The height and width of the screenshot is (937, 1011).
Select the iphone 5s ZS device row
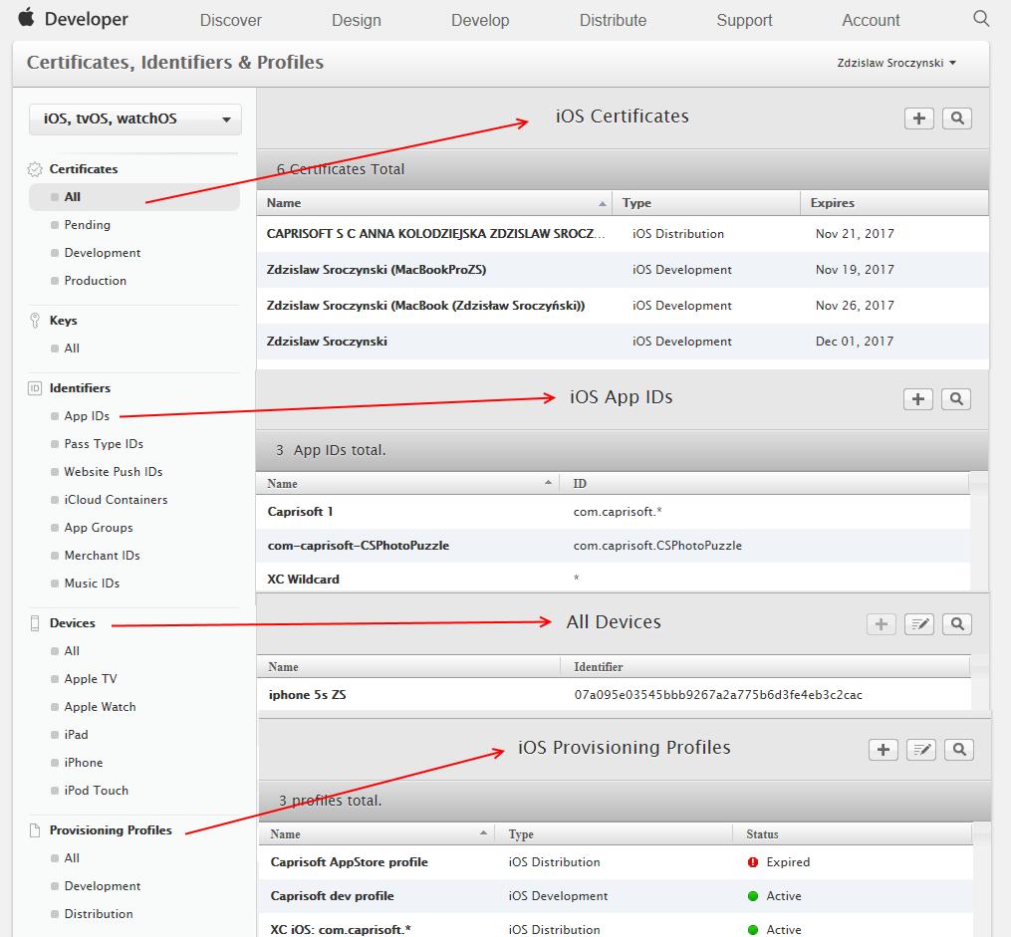614,695
